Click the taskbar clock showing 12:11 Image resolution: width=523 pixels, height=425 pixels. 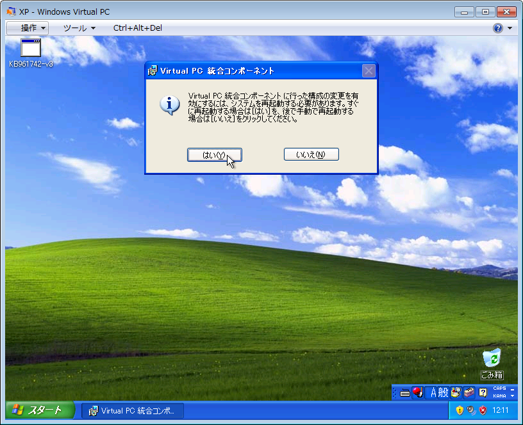501,410
